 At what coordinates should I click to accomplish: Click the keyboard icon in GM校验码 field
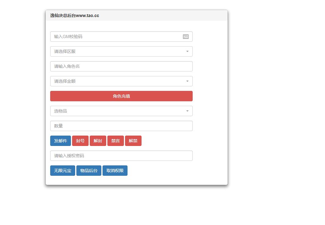point(186,36)
